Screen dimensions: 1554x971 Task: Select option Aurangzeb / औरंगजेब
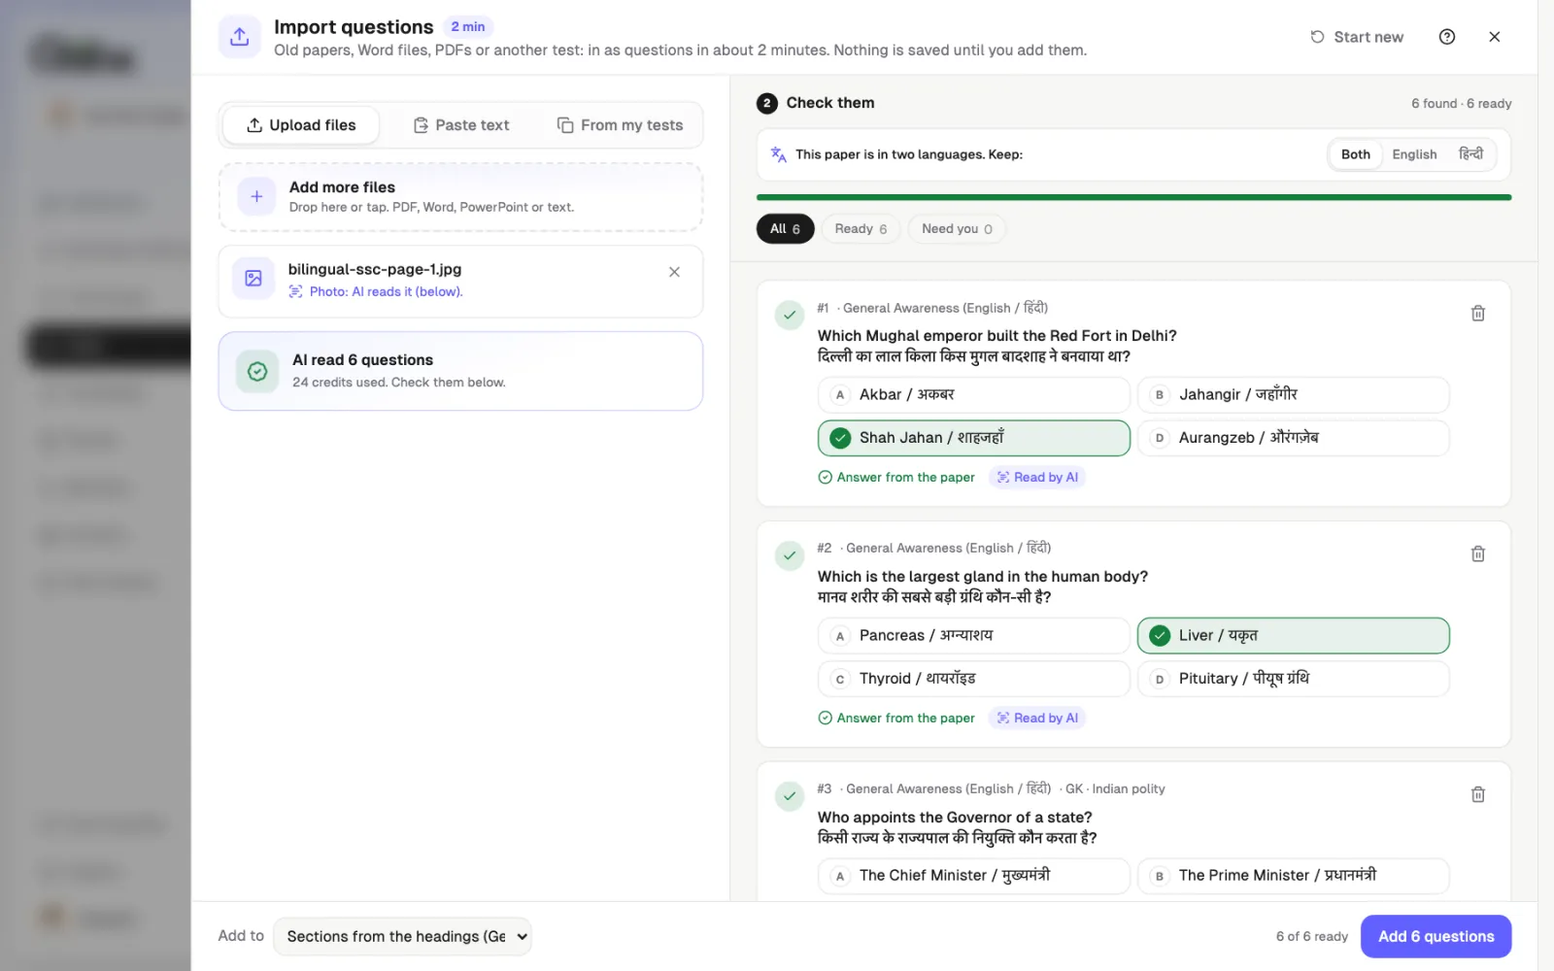[1293, 438]
